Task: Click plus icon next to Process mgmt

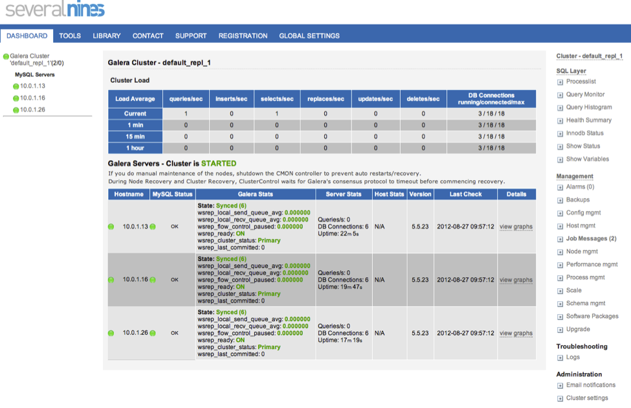Action: click(x=560, y=278)
